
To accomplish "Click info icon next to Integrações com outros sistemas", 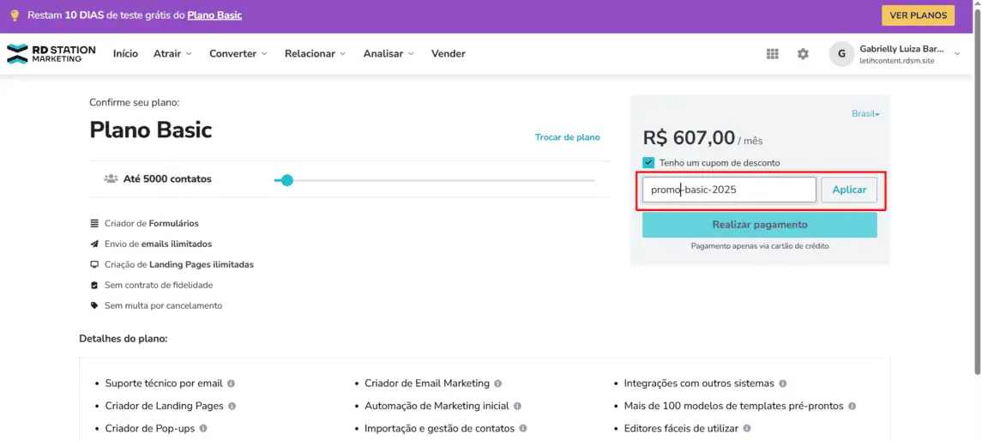I will coord(783,383).
